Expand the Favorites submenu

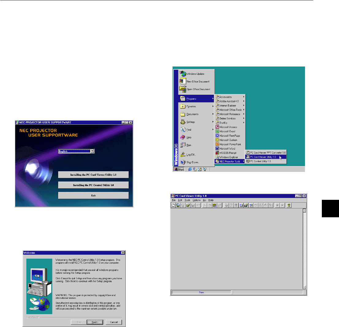[x=196, y=106]
